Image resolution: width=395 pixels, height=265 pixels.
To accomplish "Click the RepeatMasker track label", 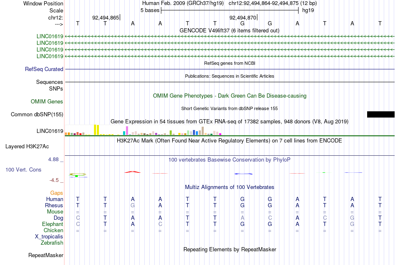I will tap(46, 255).
